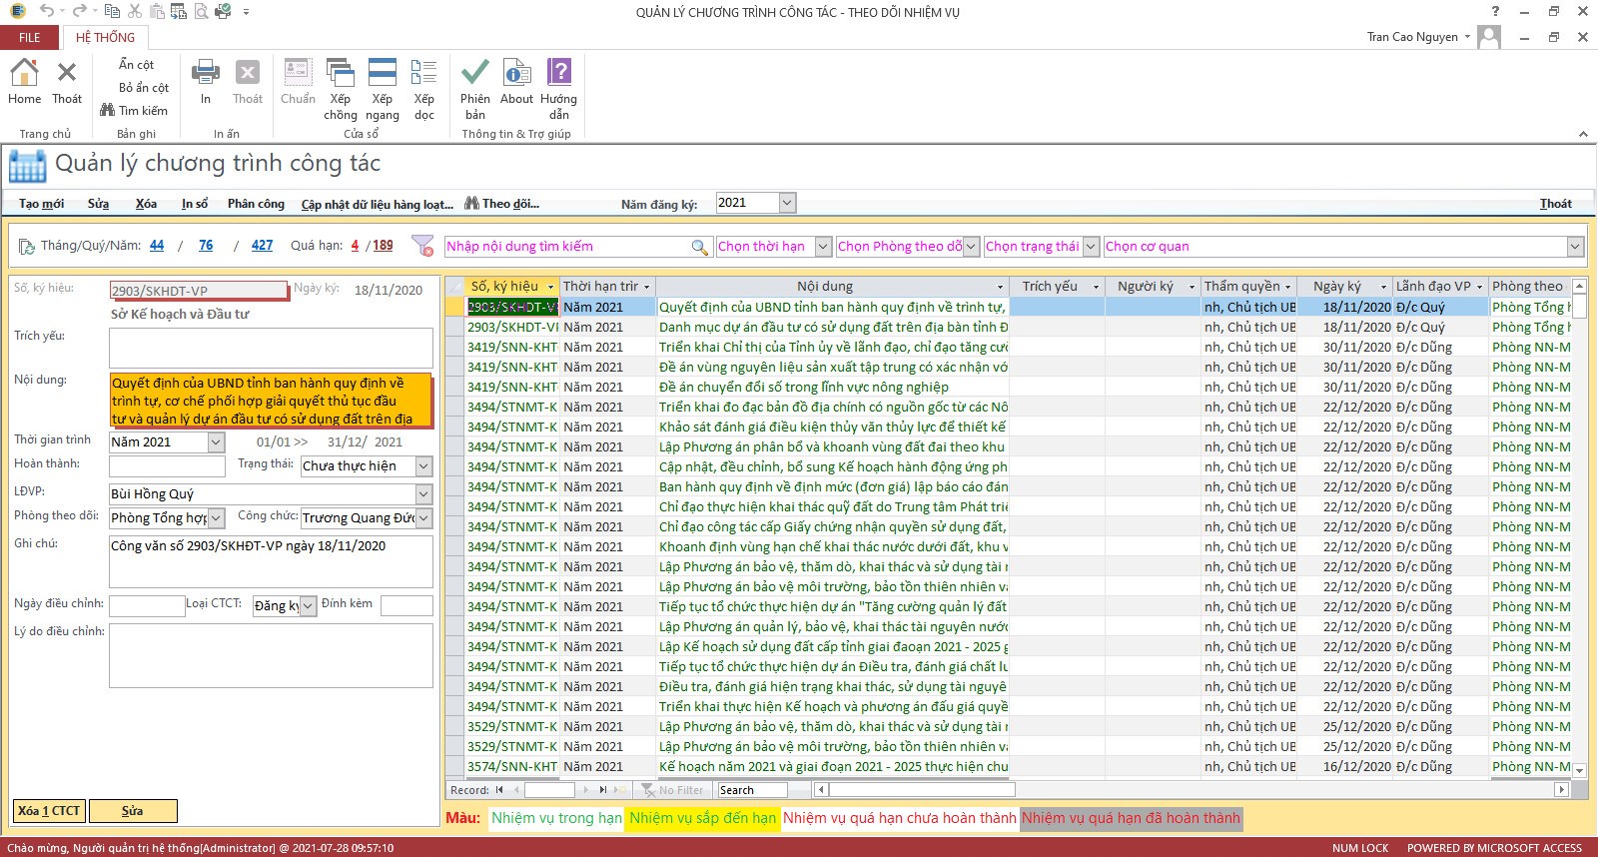Image resolution: width=1598 pixels, height=857 pixels.
Task: Click Phân công menu item
Action: click(x=256, y=204)
